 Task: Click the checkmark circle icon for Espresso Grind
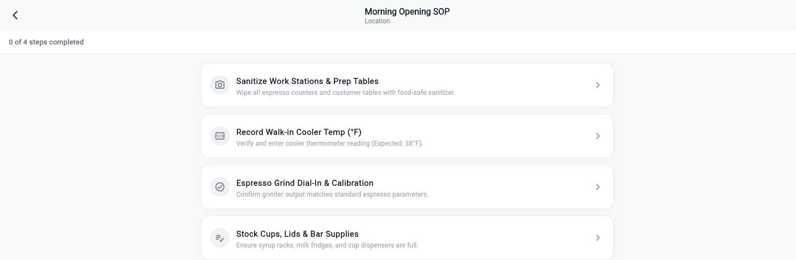pyautogui.click(x=220, y=187)
